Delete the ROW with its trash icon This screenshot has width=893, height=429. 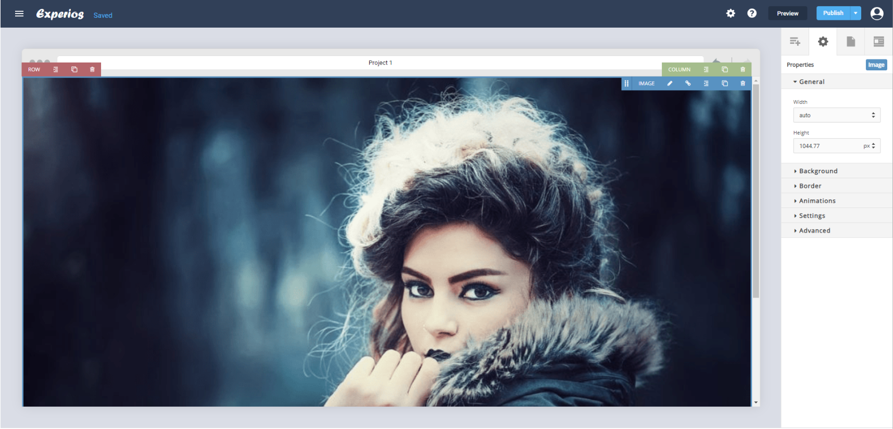(92, 69)
